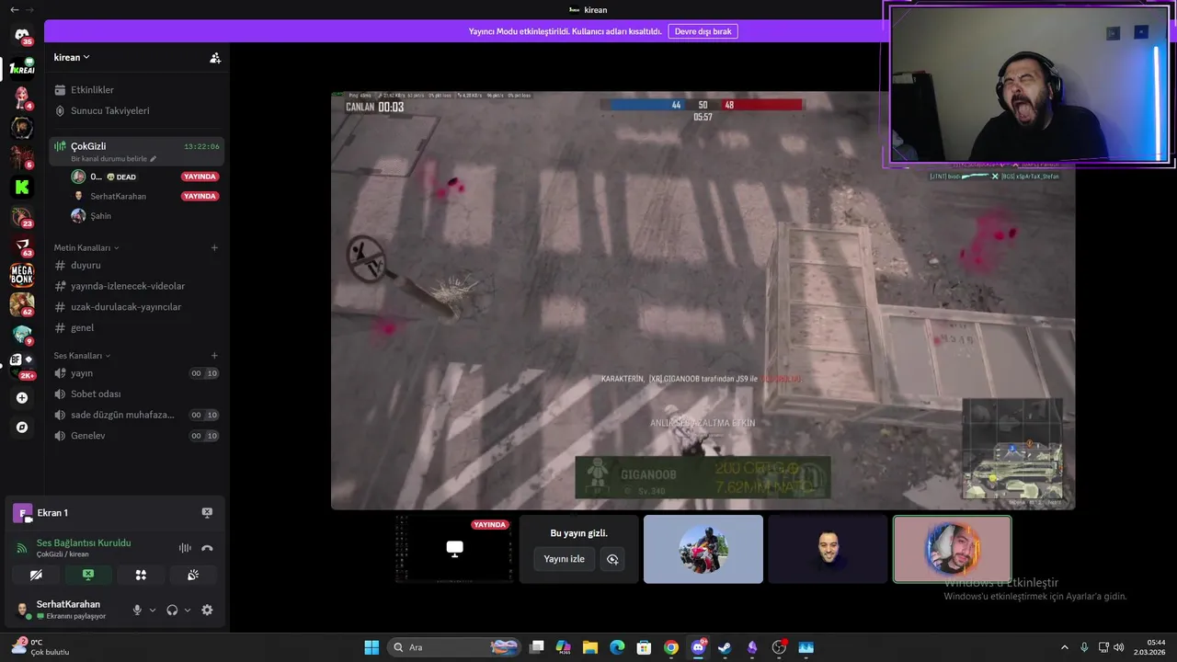Create channel plus beside Metin Kanalları
Image resolution: width=1177 pixels, height=662 pixels.
[x=214, y=247]
